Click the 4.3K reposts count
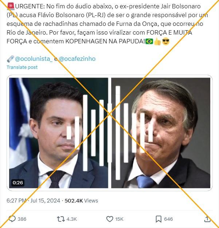Viewport: 219px width, 228px height. tap(71, 219)
